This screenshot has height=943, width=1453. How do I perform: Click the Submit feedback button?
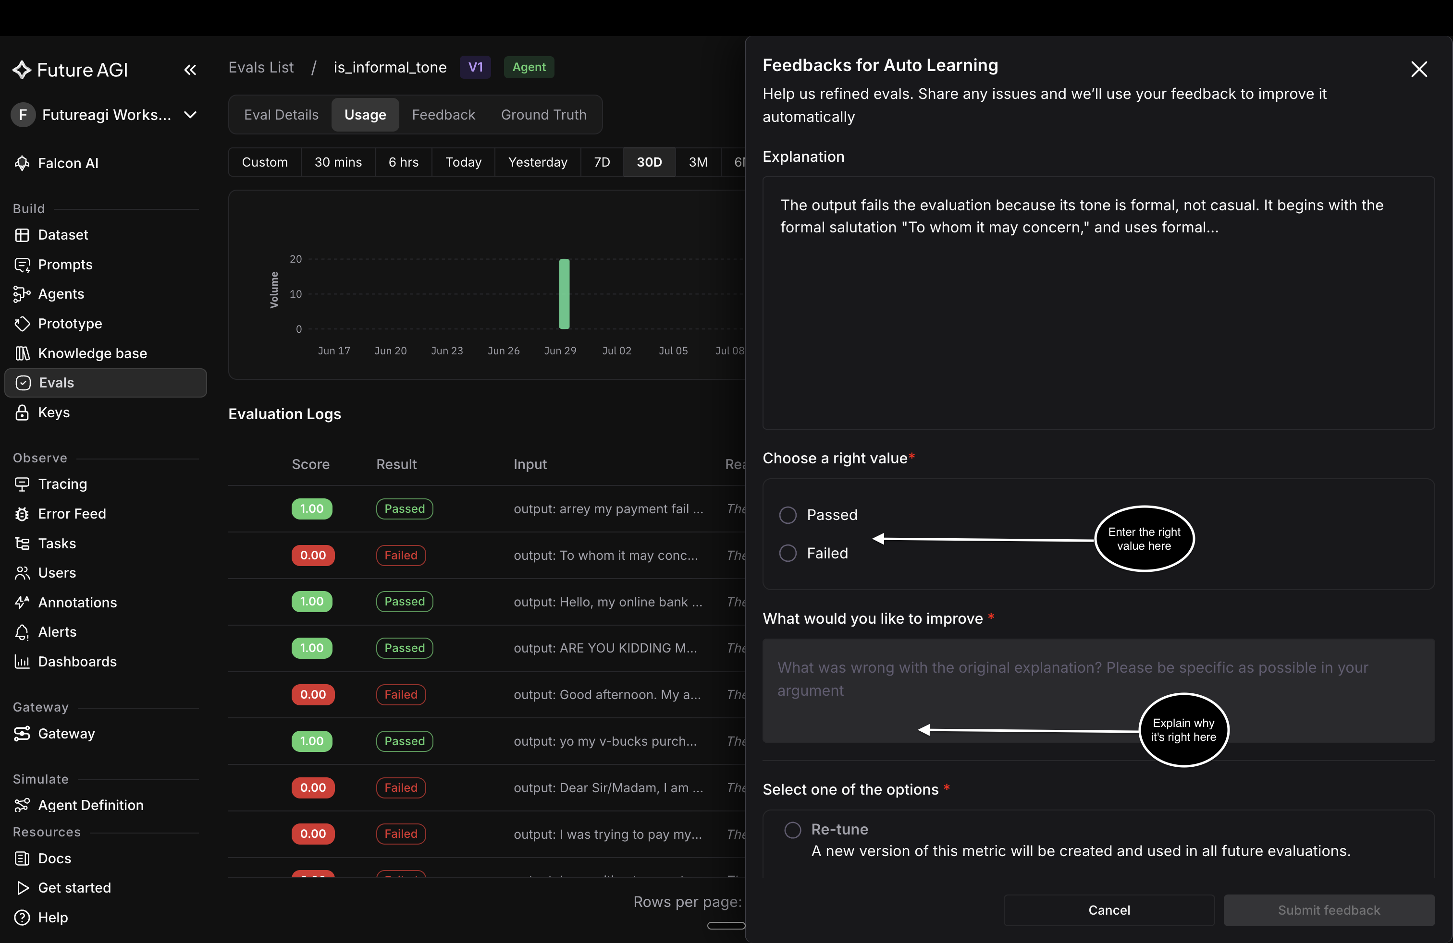[1329, 910]
